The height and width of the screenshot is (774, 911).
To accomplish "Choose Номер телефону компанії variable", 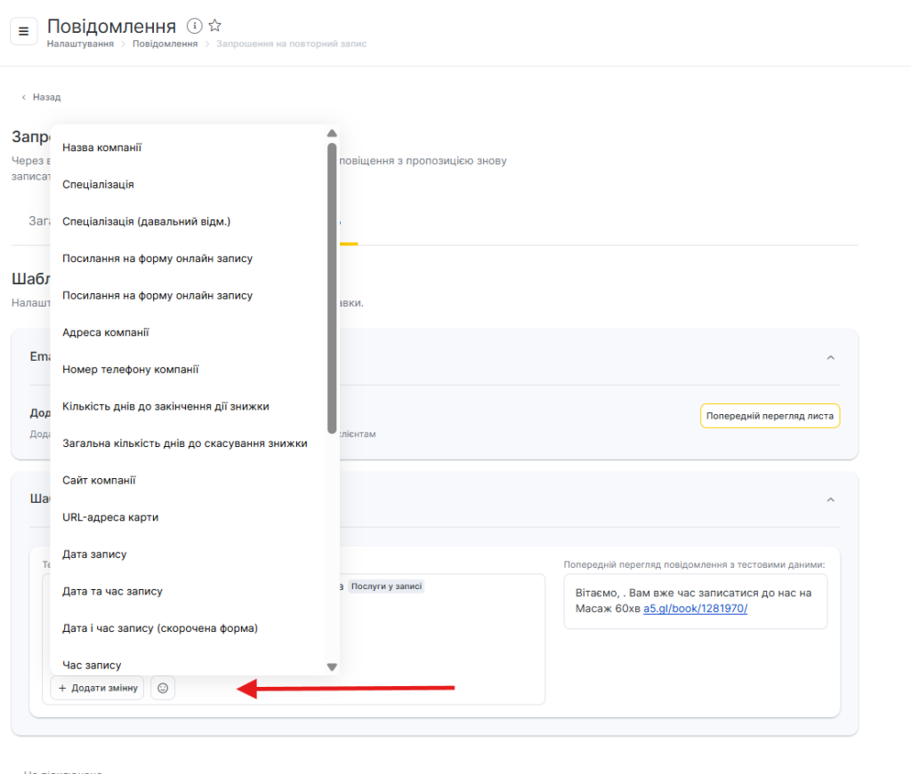I will 131,369.
